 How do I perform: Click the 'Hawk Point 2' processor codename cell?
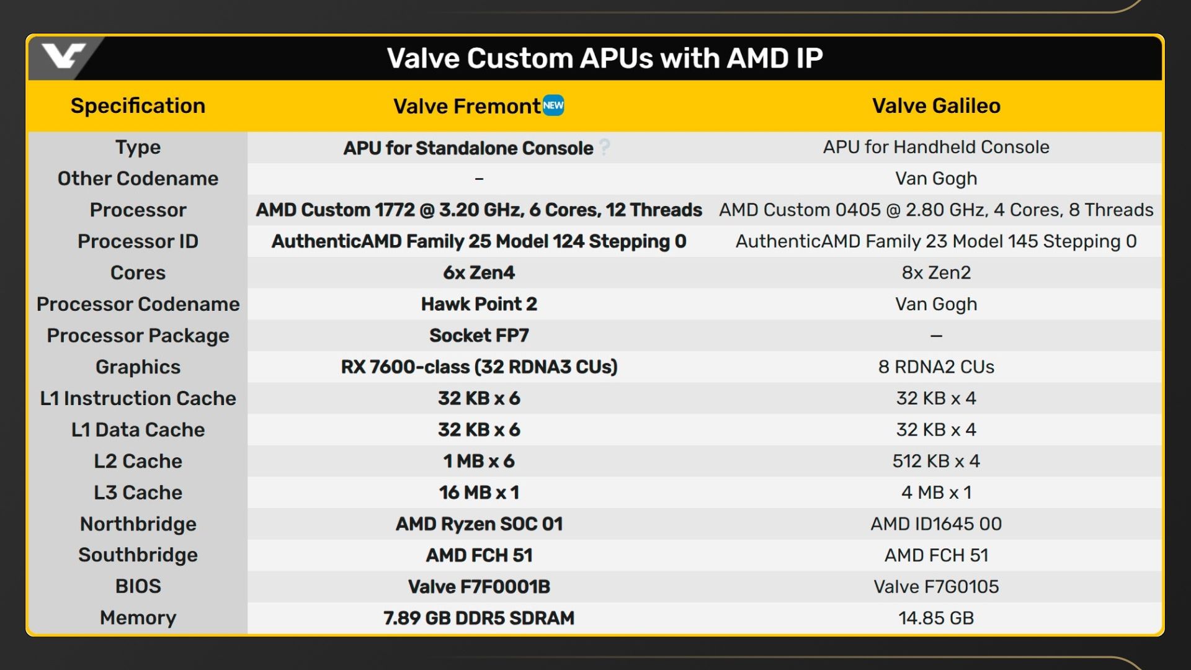[x=479, y=304]
